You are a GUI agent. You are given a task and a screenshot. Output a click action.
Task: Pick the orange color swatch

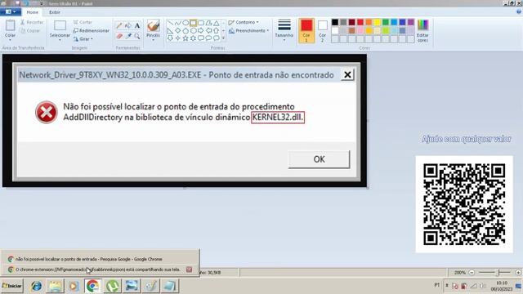tap(369, 22)
